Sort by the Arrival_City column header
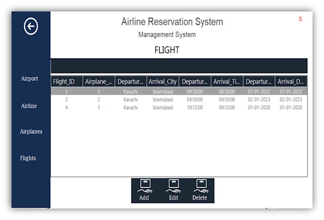 pyautogui.click(x=162, y=82)
